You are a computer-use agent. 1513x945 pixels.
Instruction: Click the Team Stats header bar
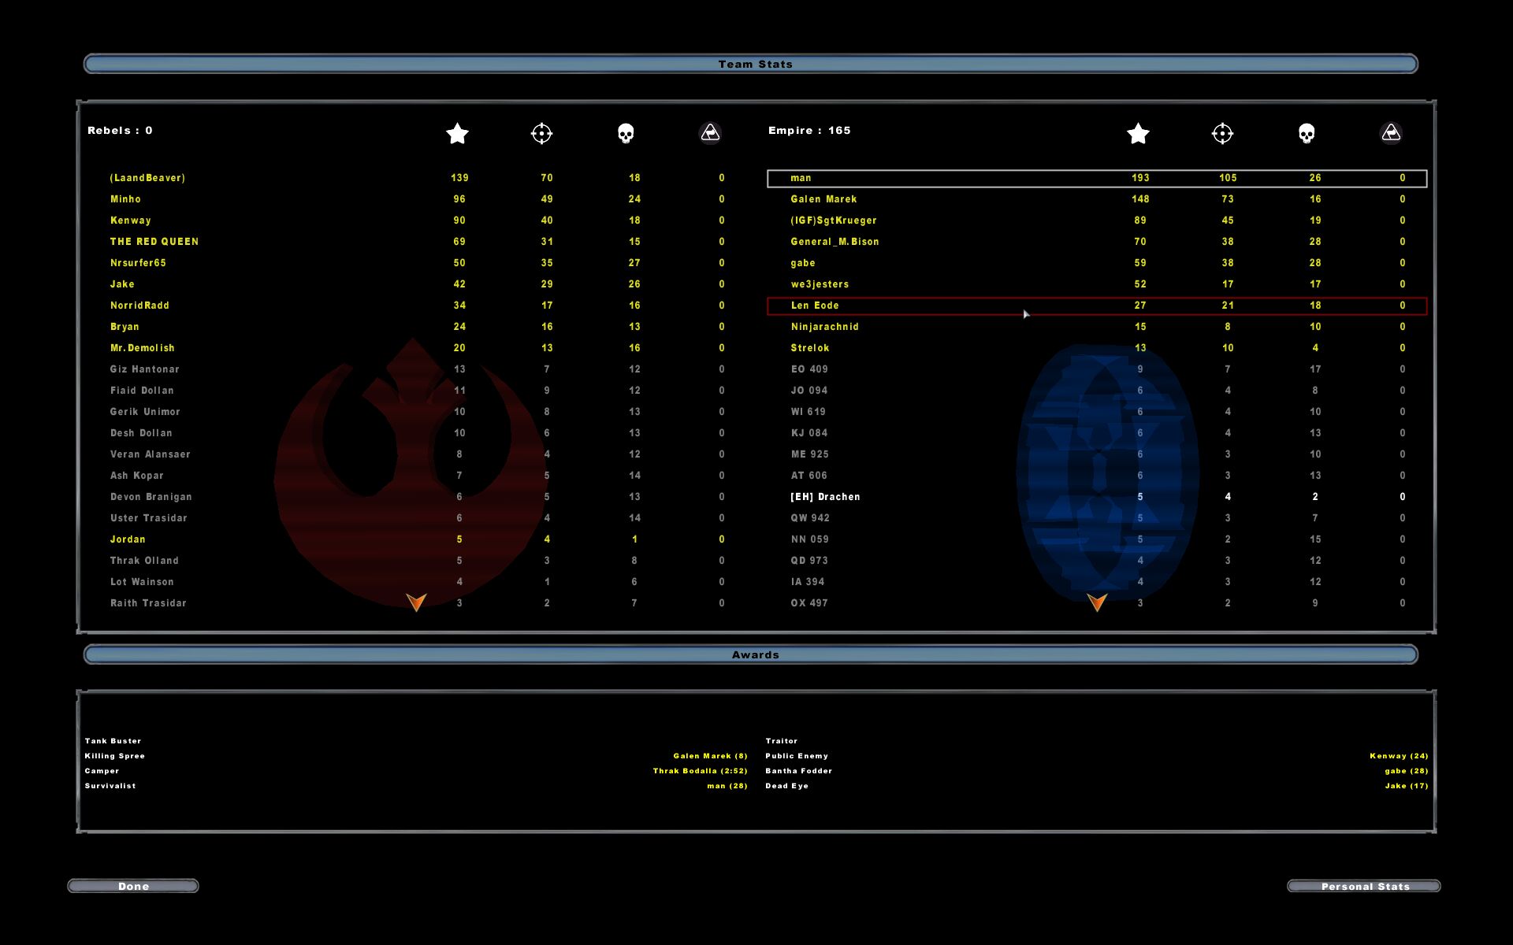pyautogui.click(x=751, y=64)
